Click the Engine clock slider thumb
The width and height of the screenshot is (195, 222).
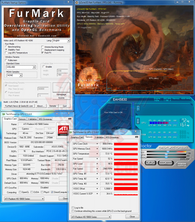click(166, 154)
